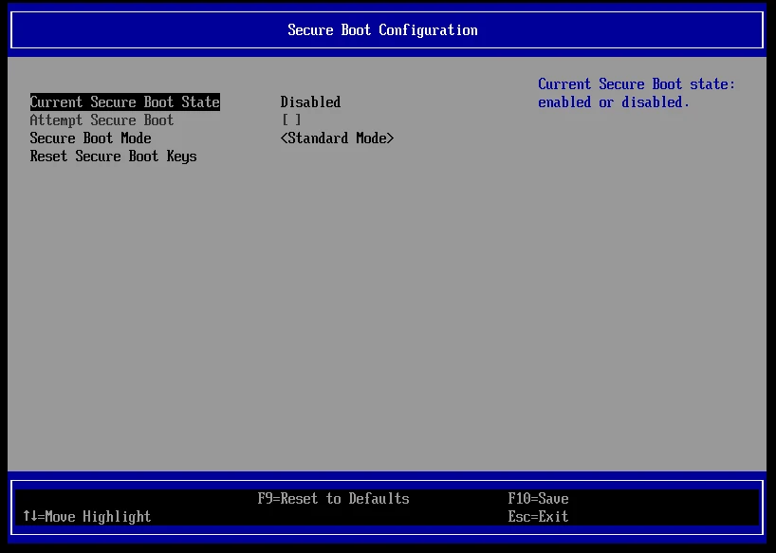Toggle the Attempt Secure Boot checkbox
The image size is (776, 553).
[x=291, y=120]
